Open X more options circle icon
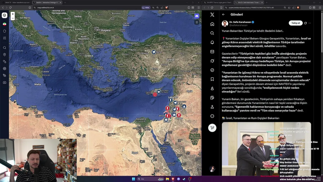The width and height of the screenshot is (323, 182). pyautogui.click(x=212, y=116)
